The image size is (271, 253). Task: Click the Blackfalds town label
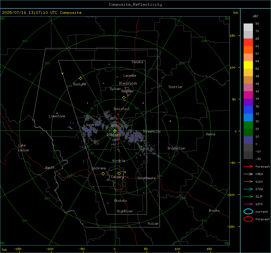[x=128, y=83]
